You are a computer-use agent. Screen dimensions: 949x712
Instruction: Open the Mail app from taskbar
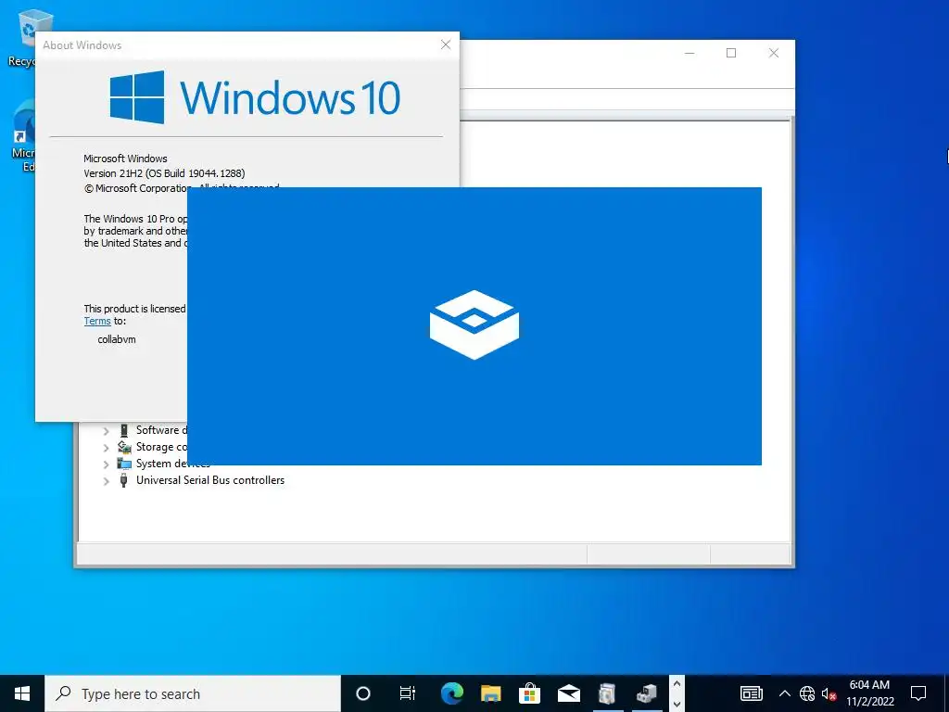pyautogui.click(x=569, y=693)
